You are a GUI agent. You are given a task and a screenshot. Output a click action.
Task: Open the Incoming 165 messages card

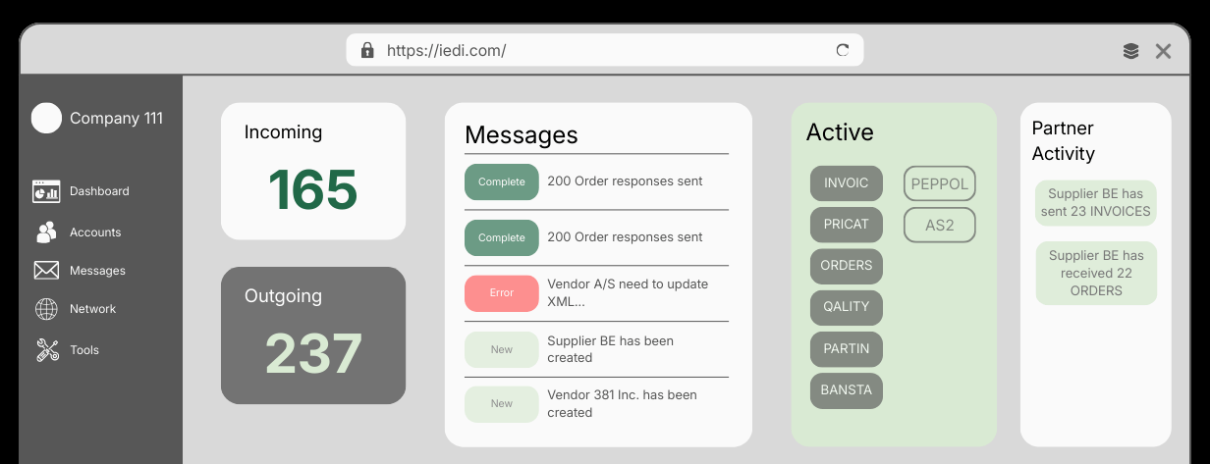312,172
